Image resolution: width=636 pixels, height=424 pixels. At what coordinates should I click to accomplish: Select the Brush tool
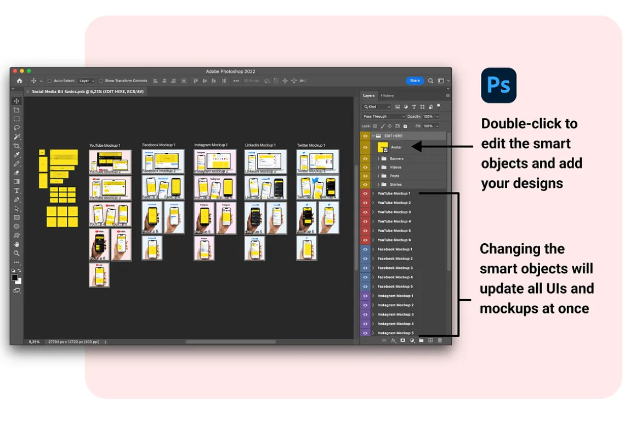[x=16, y=164]
